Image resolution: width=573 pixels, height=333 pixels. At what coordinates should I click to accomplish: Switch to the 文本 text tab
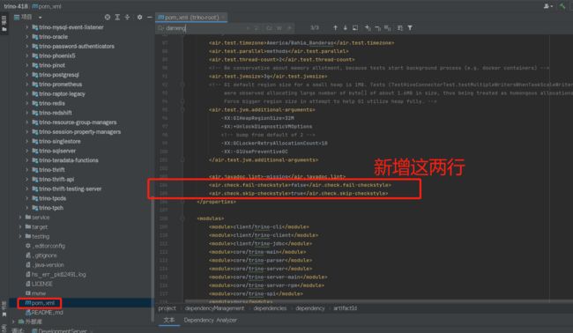(x=169, y=320)
